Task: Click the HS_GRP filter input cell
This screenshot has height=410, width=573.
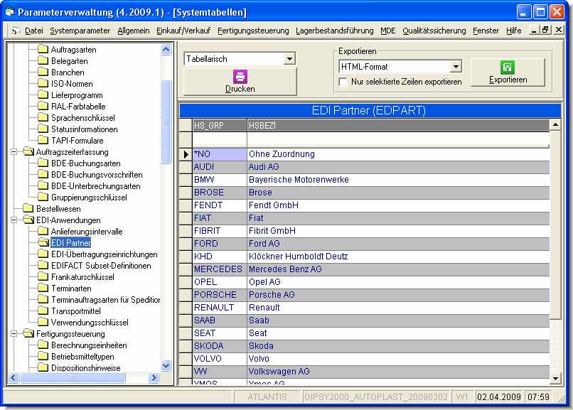Action: pyautogui.click(x=220, y=140)
